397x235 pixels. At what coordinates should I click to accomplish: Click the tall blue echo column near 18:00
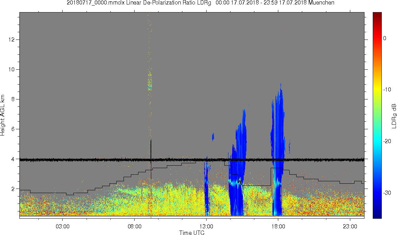coord(278,150)
